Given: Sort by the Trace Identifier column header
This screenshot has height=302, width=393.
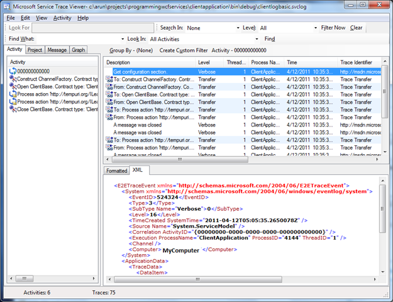Looking at the screenshot, I should [359, 62].
